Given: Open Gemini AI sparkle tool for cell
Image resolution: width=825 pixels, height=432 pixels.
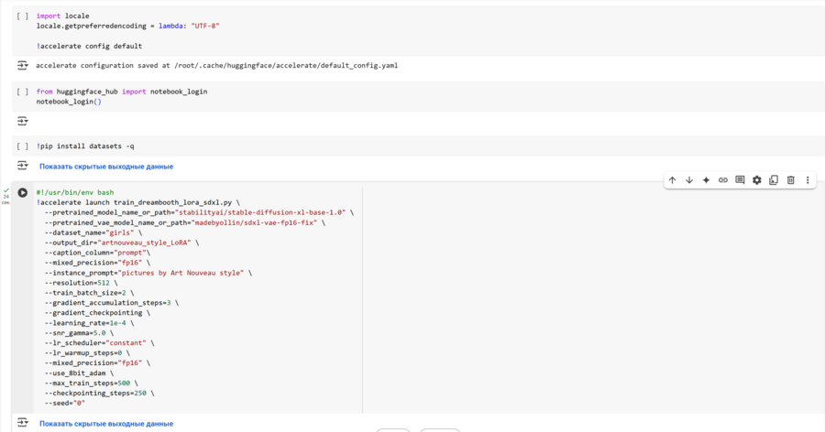Looking at the screenshot, I should pyautogui.click(x=706, y=180).
